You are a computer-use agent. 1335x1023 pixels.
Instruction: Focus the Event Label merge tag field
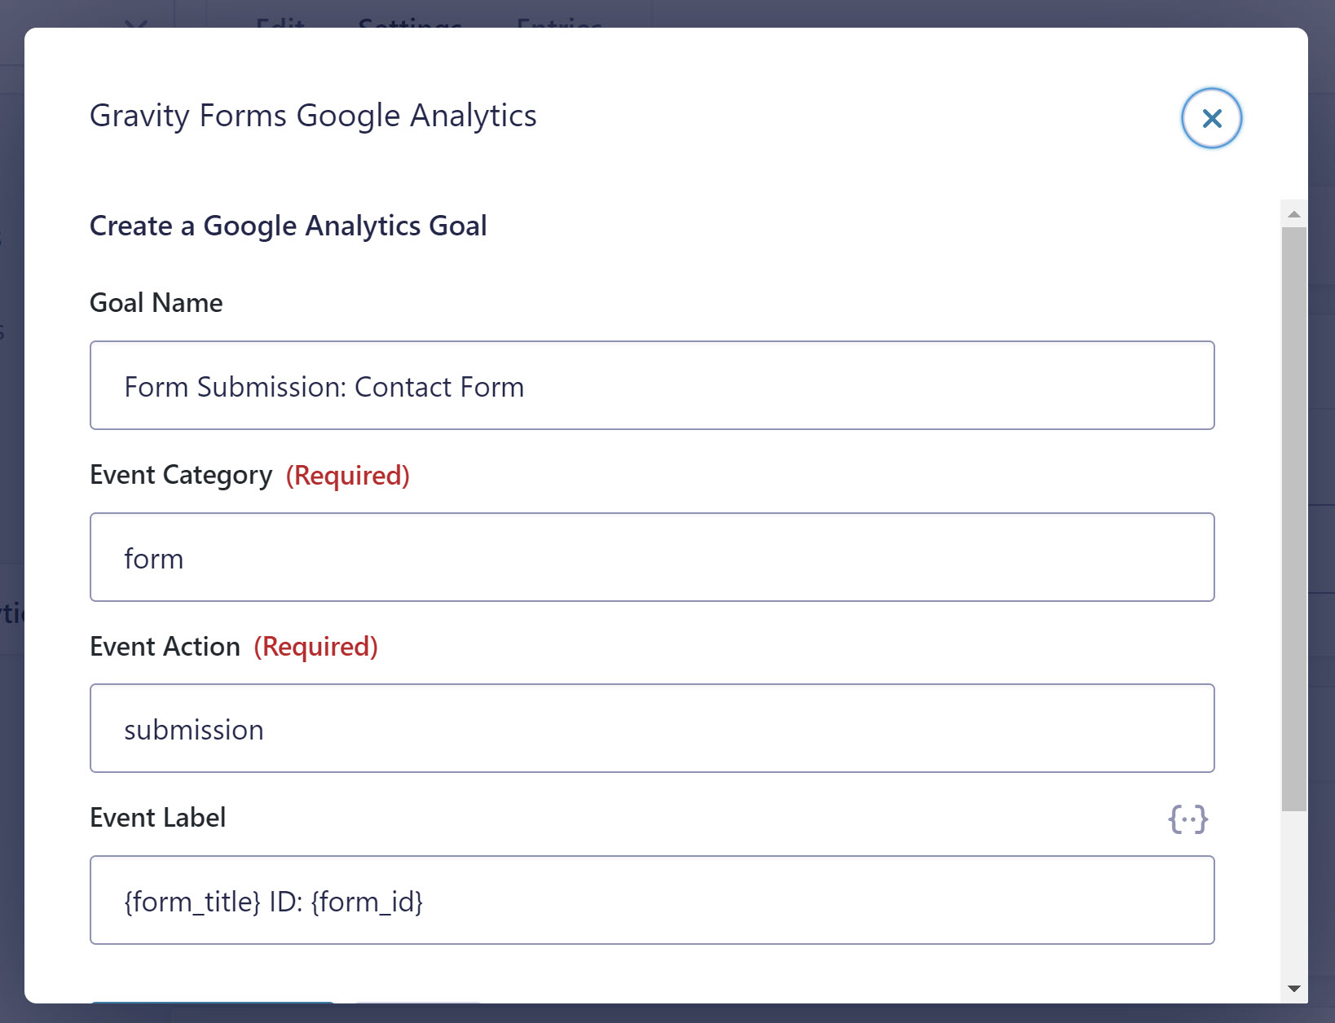[x=652, y=900]
